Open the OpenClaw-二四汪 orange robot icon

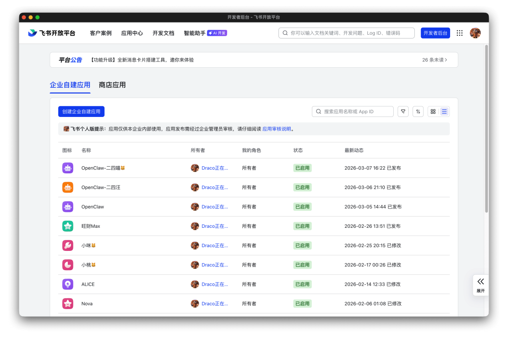click(x=68, y=187)
